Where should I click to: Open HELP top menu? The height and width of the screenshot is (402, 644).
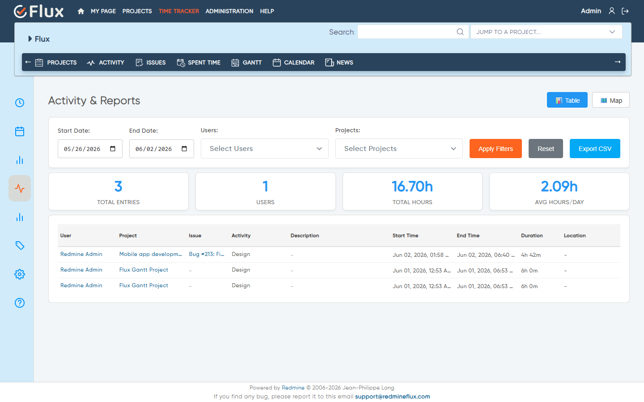[267, 11]
